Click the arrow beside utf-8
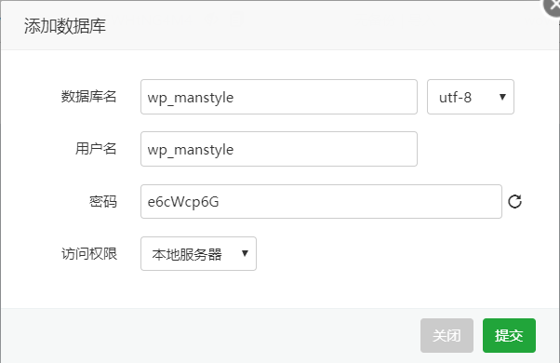560x363 pixels. [x=502, y=97]
